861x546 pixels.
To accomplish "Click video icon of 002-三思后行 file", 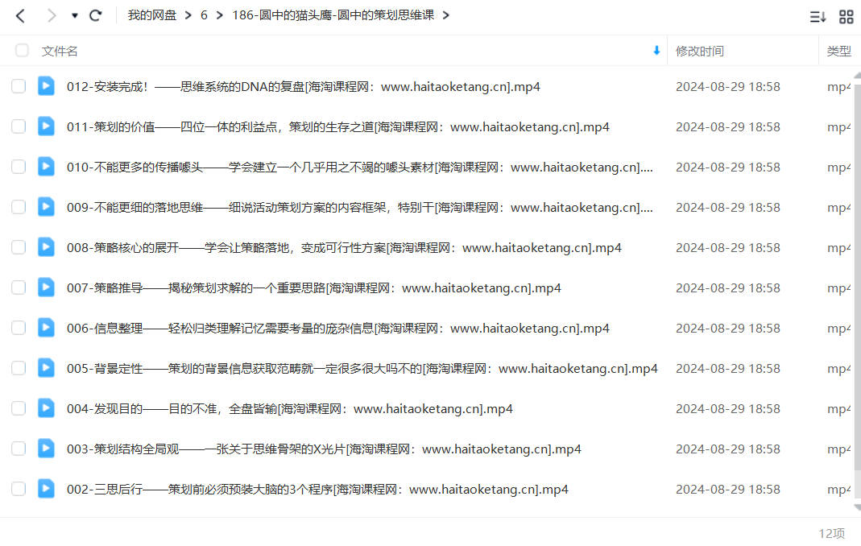I will click(x=46, y=488).
